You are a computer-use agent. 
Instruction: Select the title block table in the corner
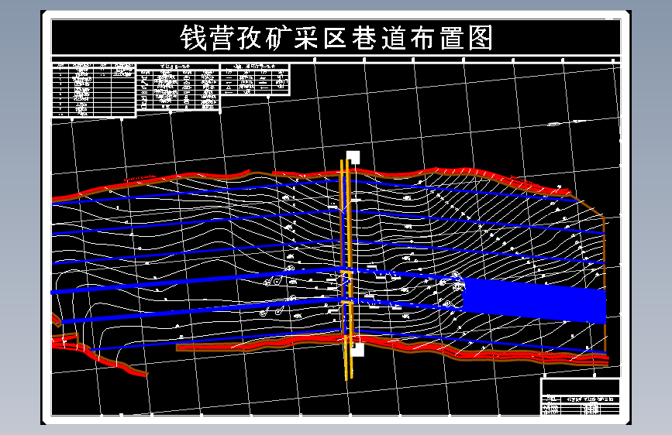pyautogui.click(x=581, y=397)
